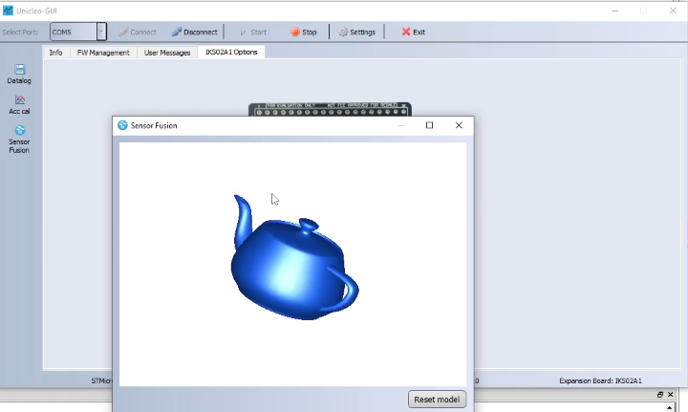Undock the bottom panel with restore icon
This screenshot has width=688, height=412.
pyautogui.click(x=660, y=395)
